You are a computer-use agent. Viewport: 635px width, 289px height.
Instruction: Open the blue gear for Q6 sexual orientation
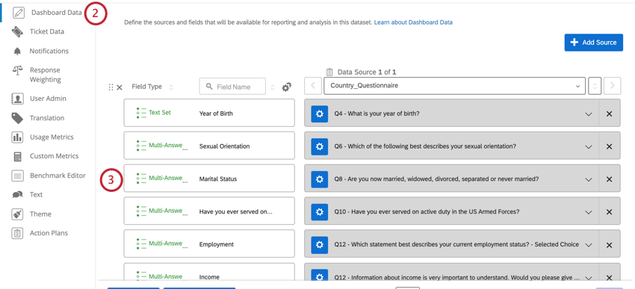tap(319, 146)
